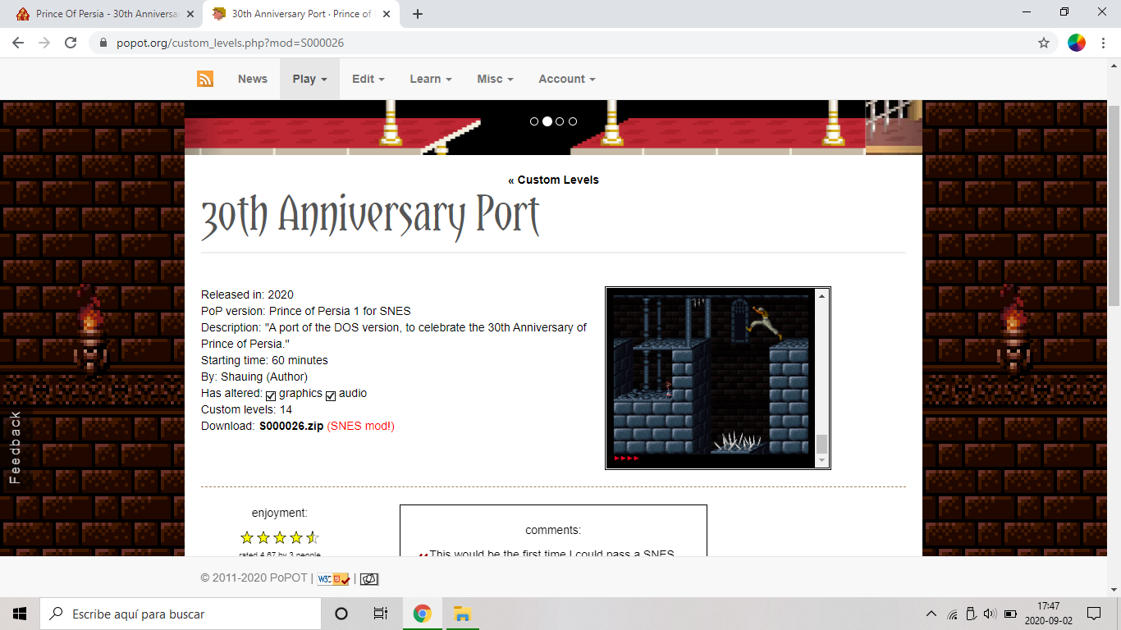Open W3C HTML5 validation badge
Image resolution: width=1121 pixels, height=630 pixels.
[333, 578]
